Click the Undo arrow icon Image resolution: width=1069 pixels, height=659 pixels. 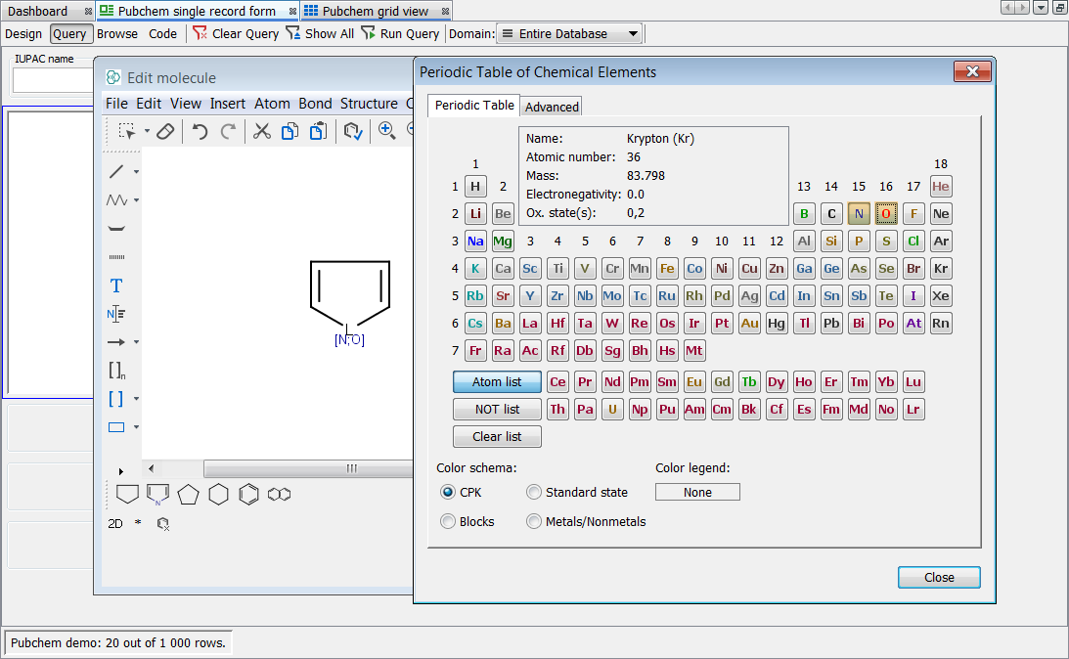(x=200, y=131)
